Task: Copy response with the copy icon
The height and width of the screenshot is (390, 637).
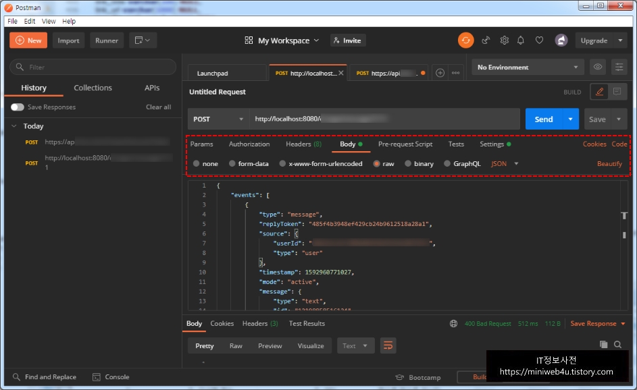Action: 603,345
